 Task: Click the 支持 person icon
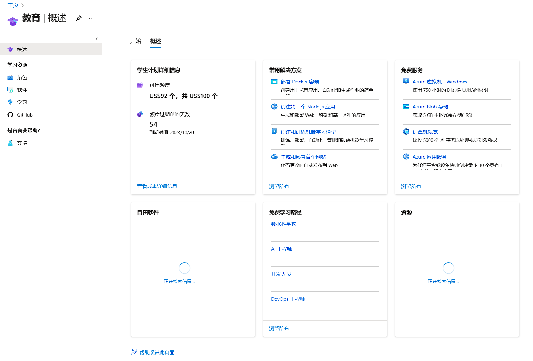[10, 143]
